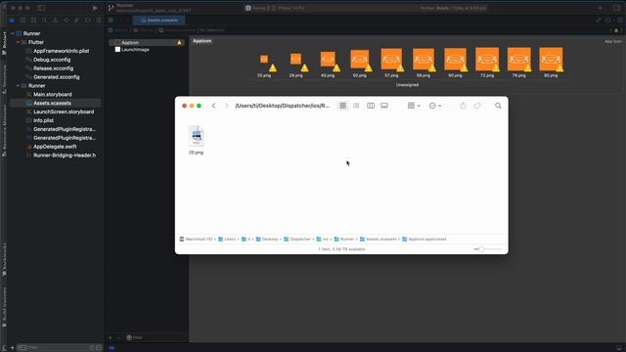Open the Finder Group By dropdown

[x=414, y=106]
